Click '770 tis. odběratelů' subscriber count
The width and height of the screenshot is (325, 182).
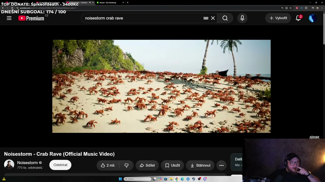click(x=30, y=168)
